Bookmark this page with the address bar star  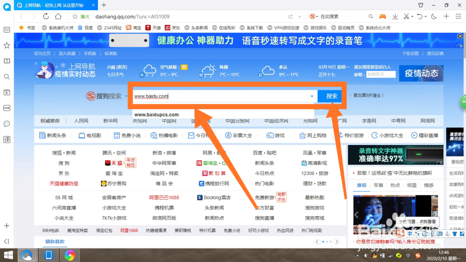click(75, 17)
